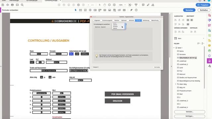Screen dimensions: 212x119
Task: Click Schließen in the properties dialog
Action: coord(157,67)
